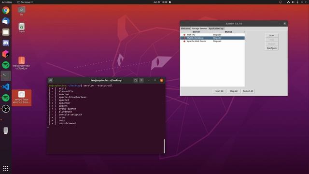The width and height of the screenshot is (309, 174).
Task: Sort by the Status column header
Action: pyautogui.click(x=228, y=32)
